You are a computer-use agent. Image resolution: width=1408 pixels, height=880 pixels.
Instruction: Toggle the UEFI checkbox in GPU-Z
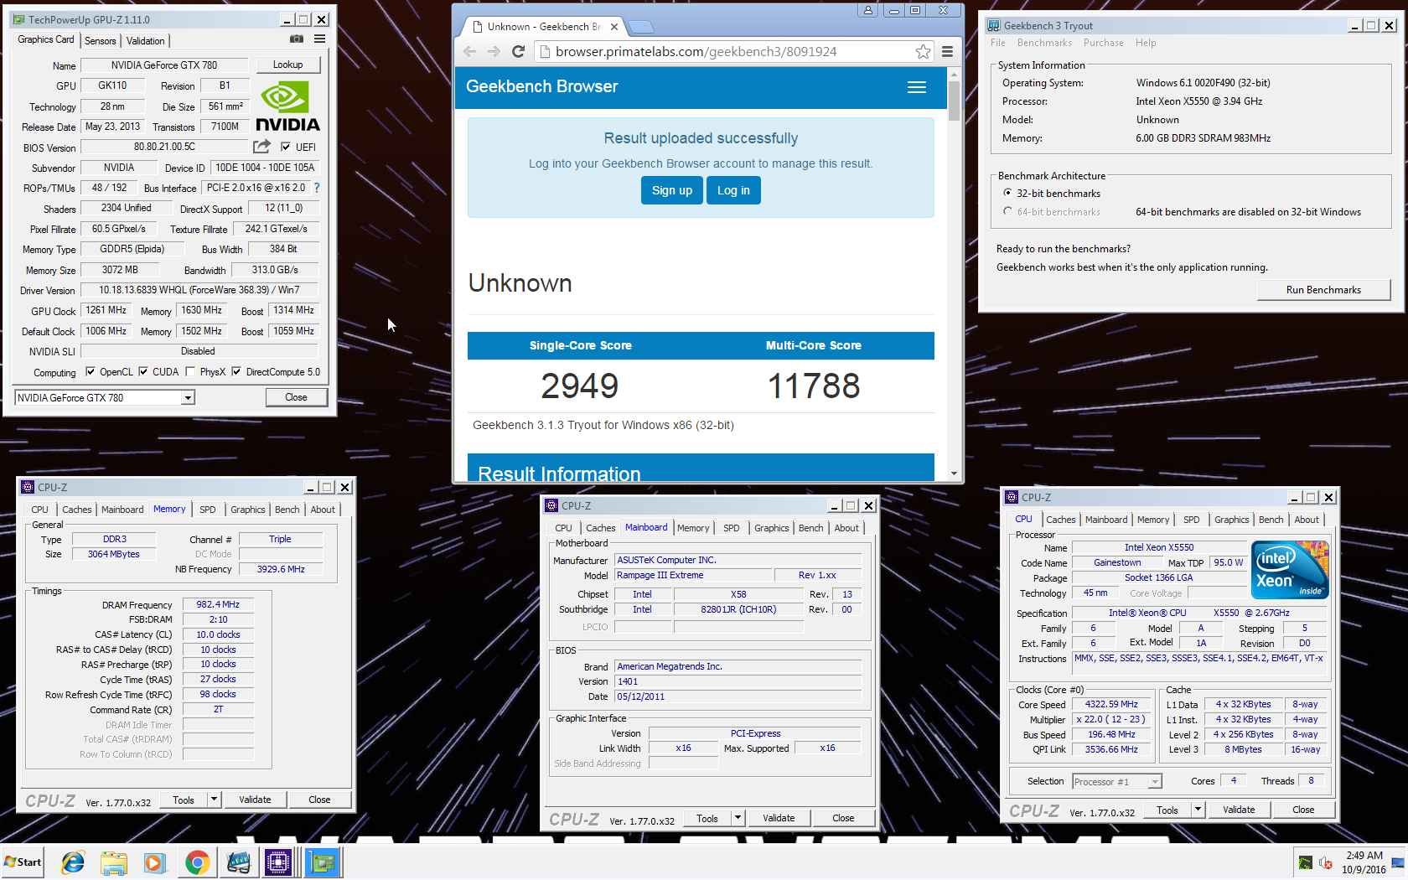pyautogui.click(x=285, y=147)
